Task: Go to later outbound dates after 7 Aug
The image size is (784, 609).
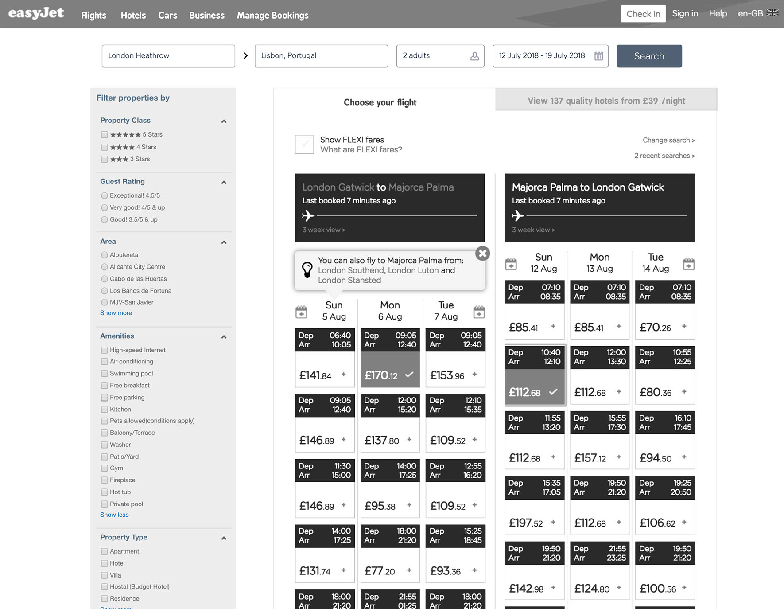Action: [x=479, y=312]
